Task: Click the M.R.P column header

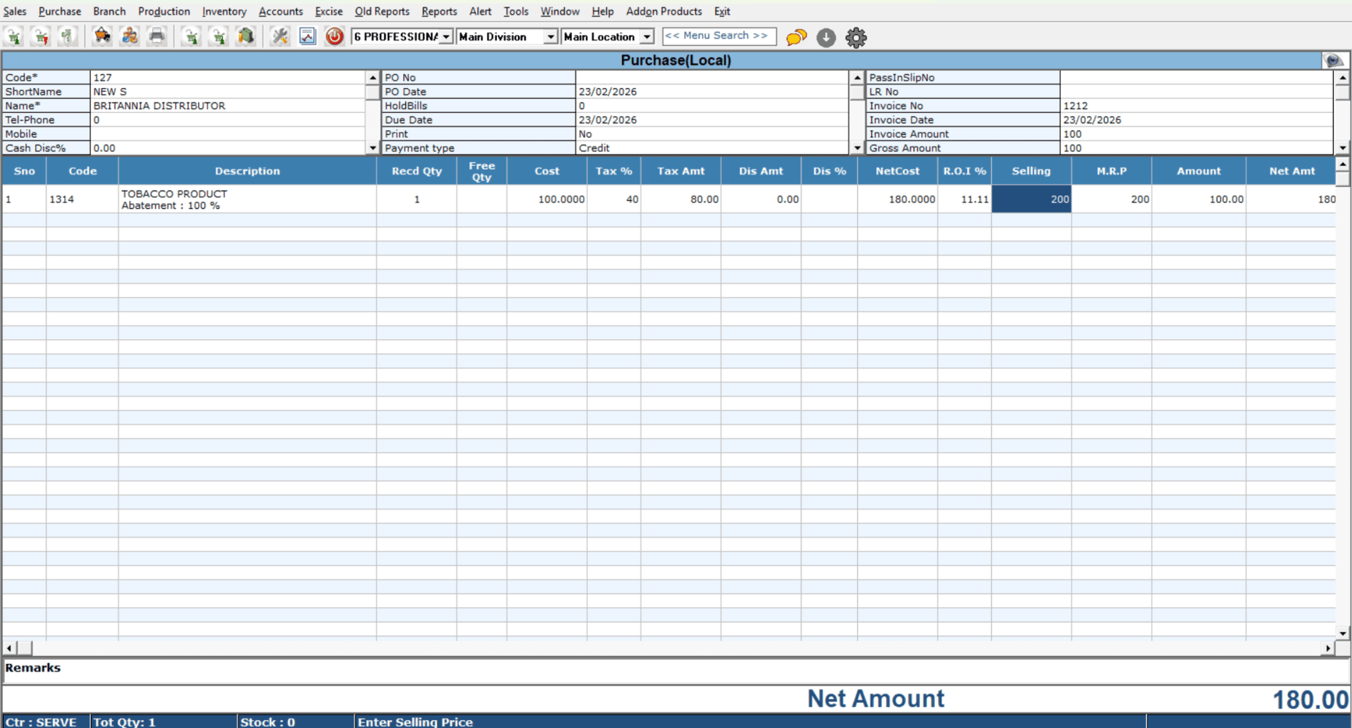Action: click(1111, 171)
